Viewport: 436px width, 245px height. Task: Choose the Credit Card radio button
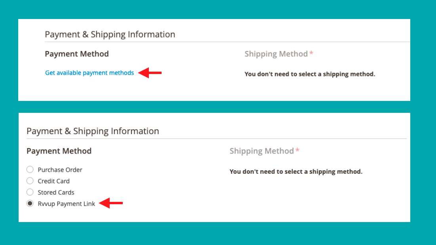tap(30, 181)
